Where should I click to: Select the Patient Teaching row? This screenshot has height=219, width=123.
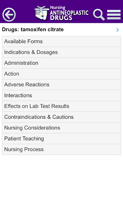61,139
